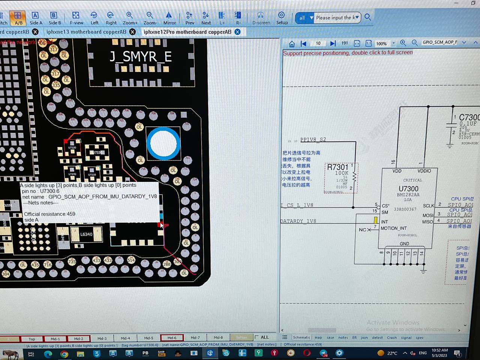Open the case tab
This screenshot has width=480, height=360.
tap(330, 337)
